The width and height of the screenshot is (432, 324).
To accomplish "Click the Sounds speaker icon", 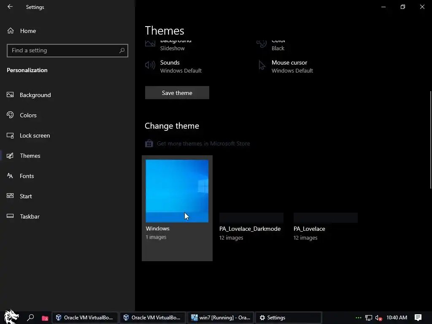I will pyautogui.click(x=150, y=65).
